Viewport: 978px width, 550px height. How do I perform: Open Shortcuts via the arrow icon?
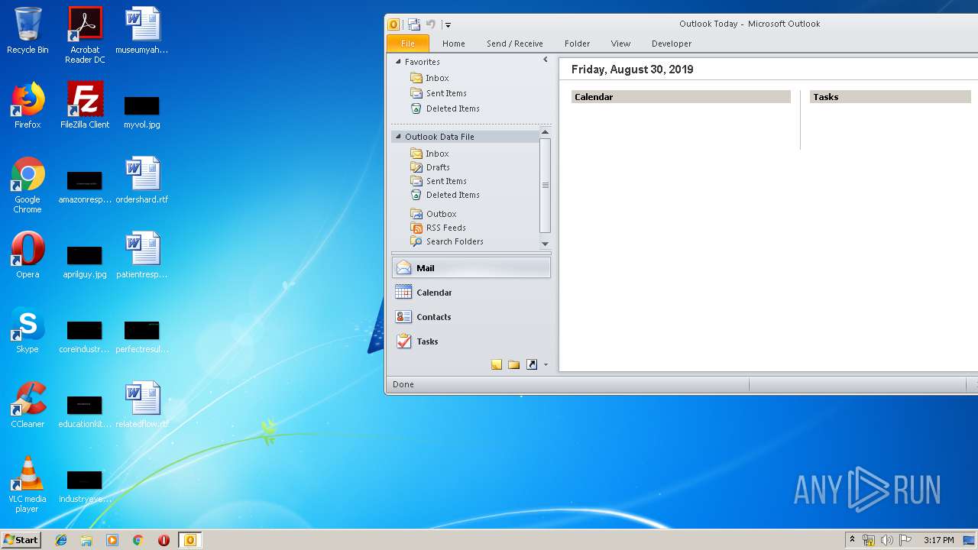[x=532, y=365]
